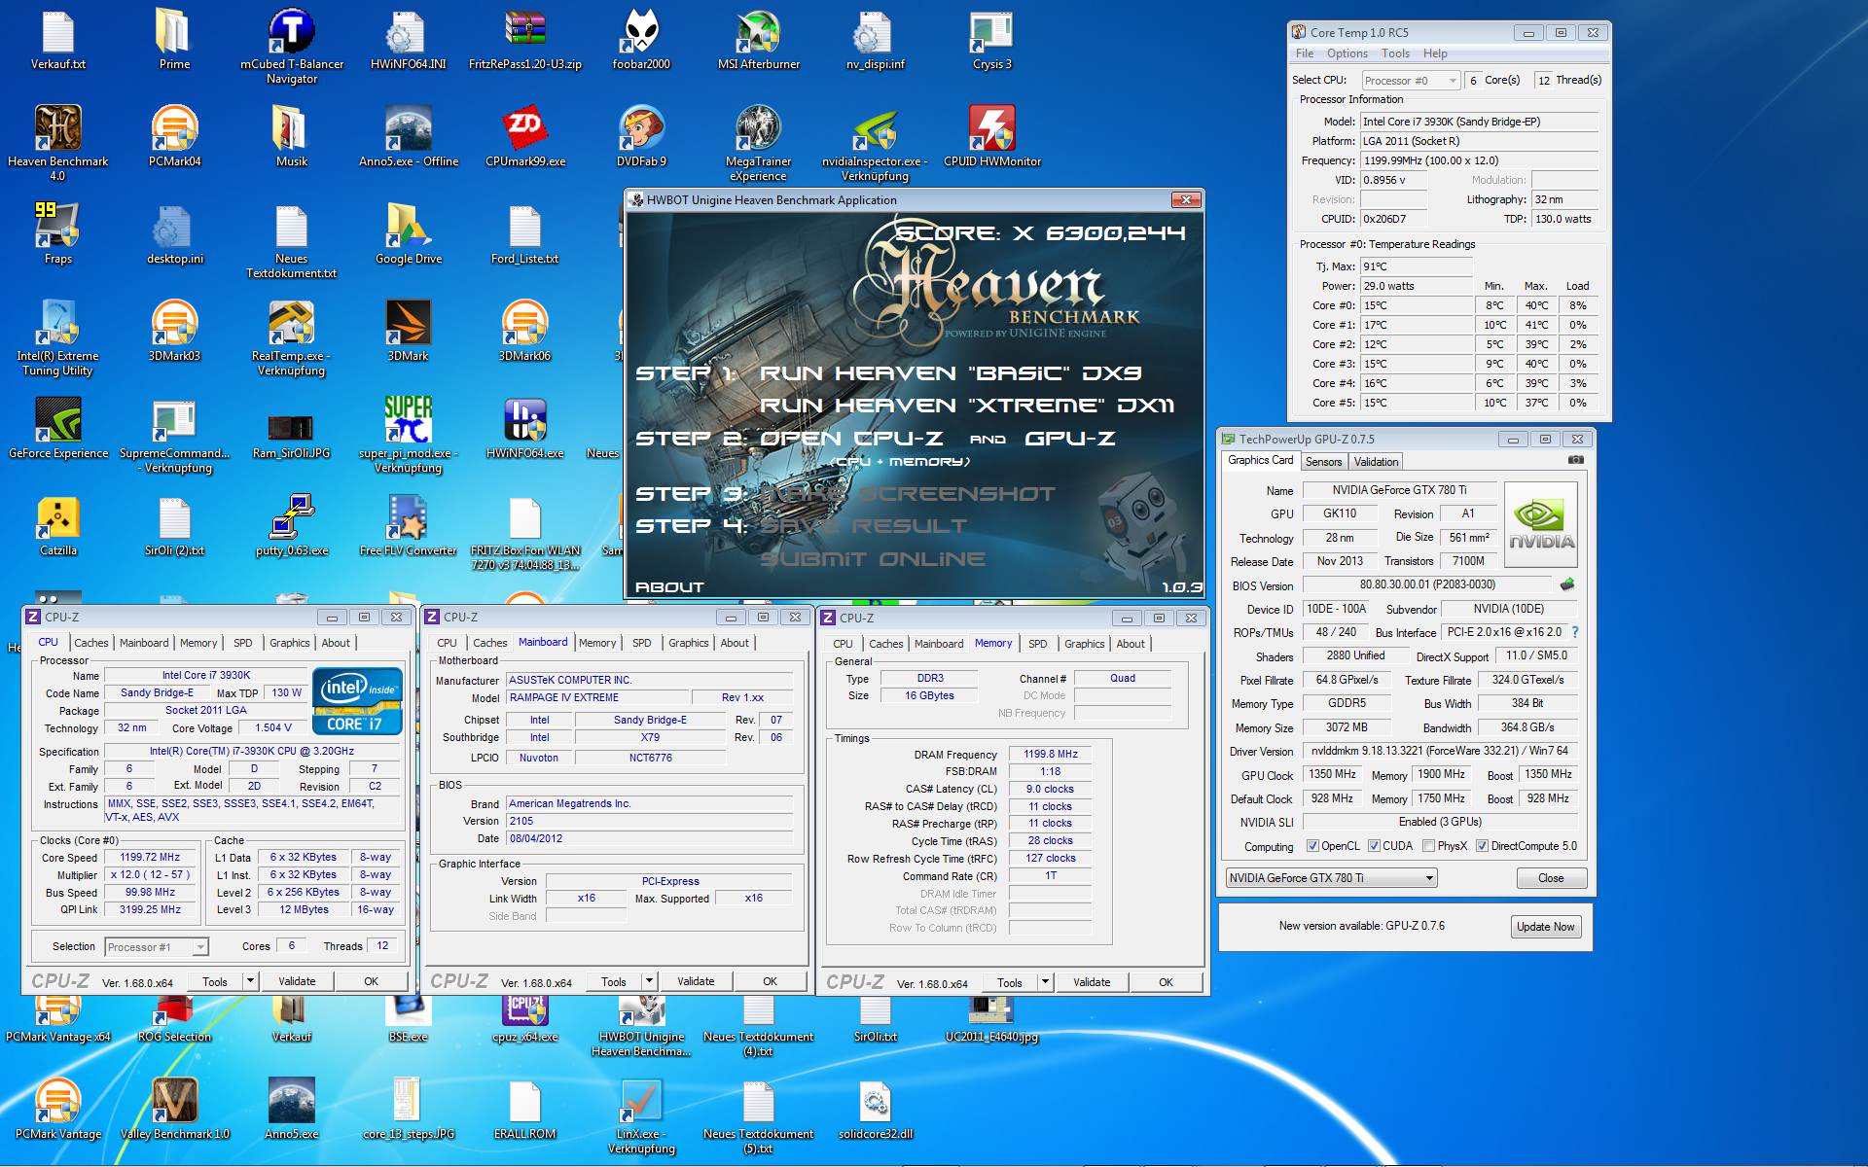Open foobar2000 desktop shortcut
This screenshot has width=1868, height=1167.
641,39
